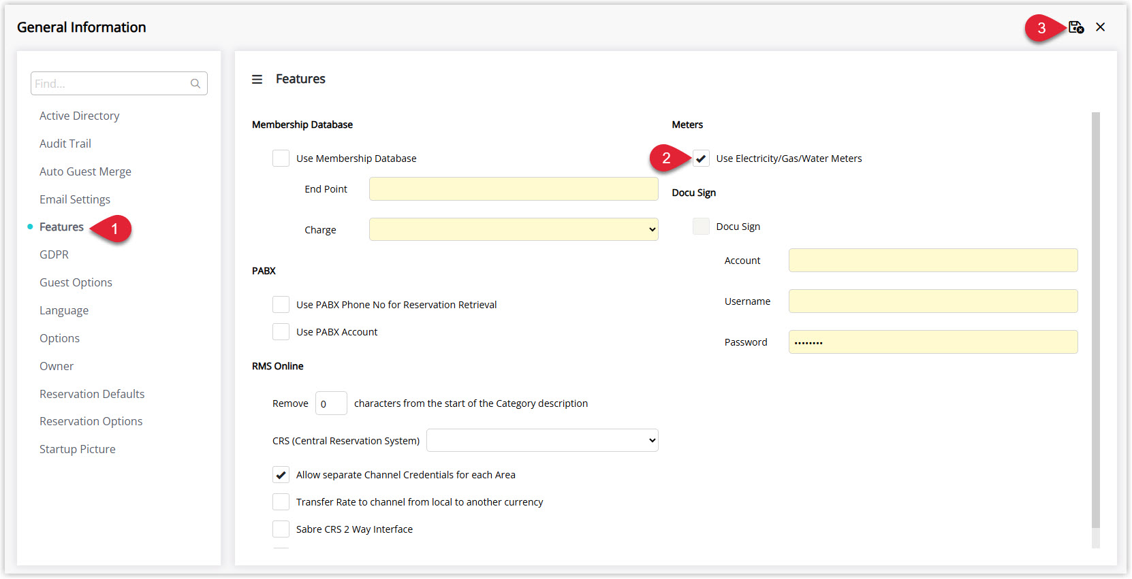Image resolution: width=1132 pixels, height=579 pixels.
Task: Click the search magnifier icon in Find box
Action: pos(195,84)
